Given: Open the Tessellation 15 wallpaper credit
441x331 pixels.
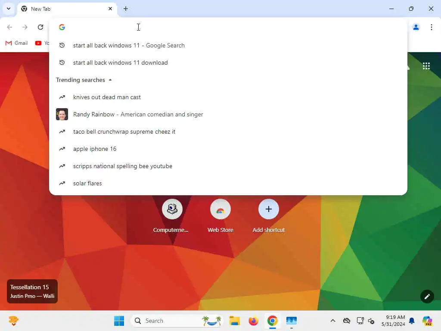Looking at the screenshot, I should click(32, 291).
